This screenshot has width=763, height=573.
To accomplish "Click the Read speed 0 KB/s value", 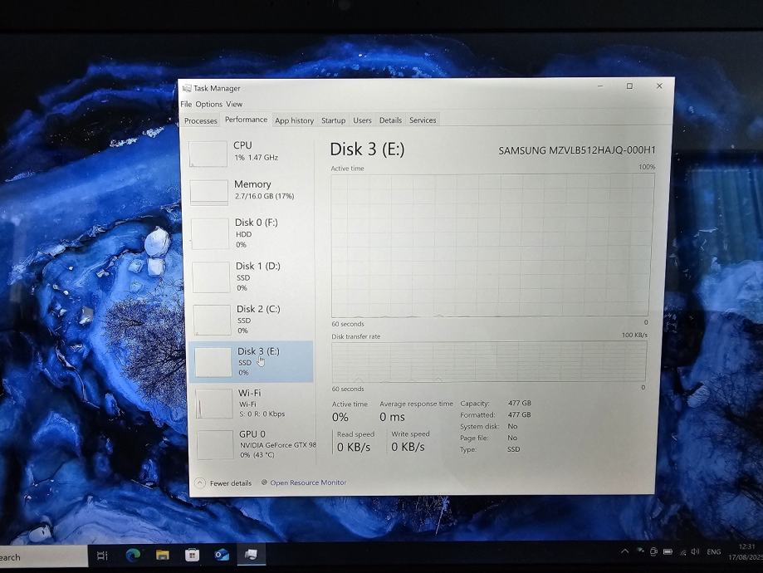I will point(354,447).
